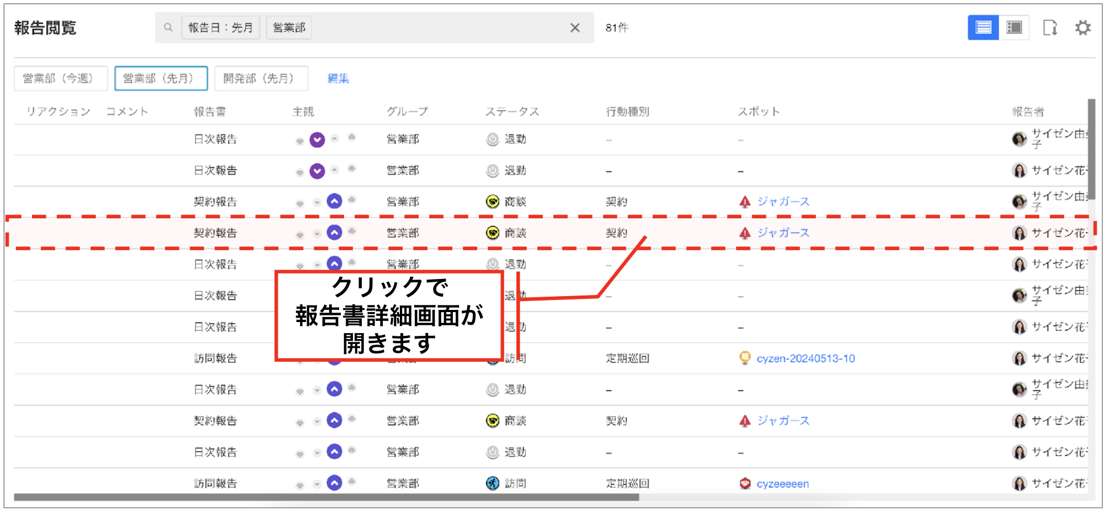Click blue up rating in サイゼン由美子's 契約報告 row

[x=334, y=201]
